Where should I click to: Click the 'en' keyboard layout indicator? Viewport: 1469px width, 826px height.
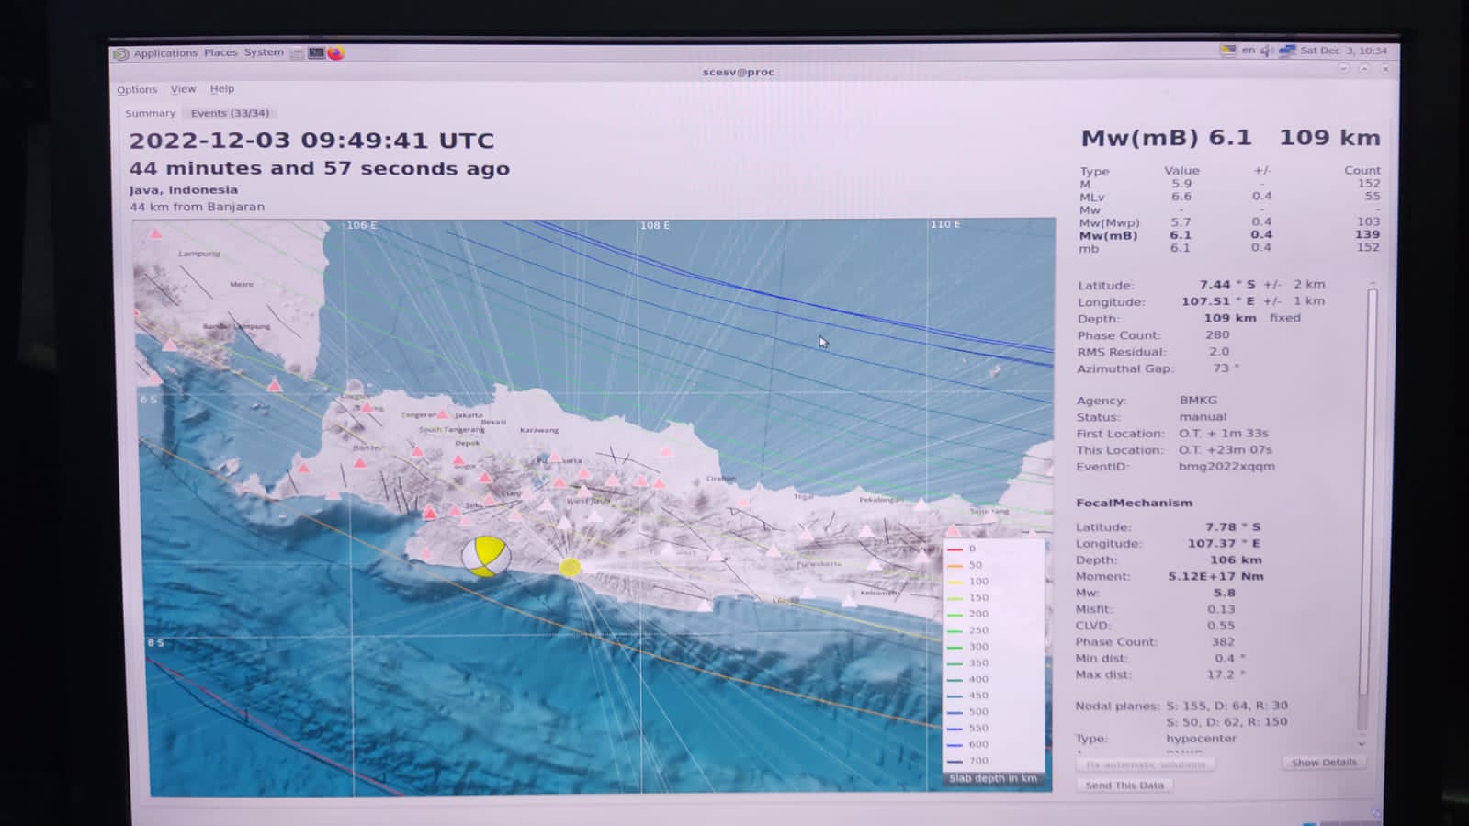pos(1249,51)
